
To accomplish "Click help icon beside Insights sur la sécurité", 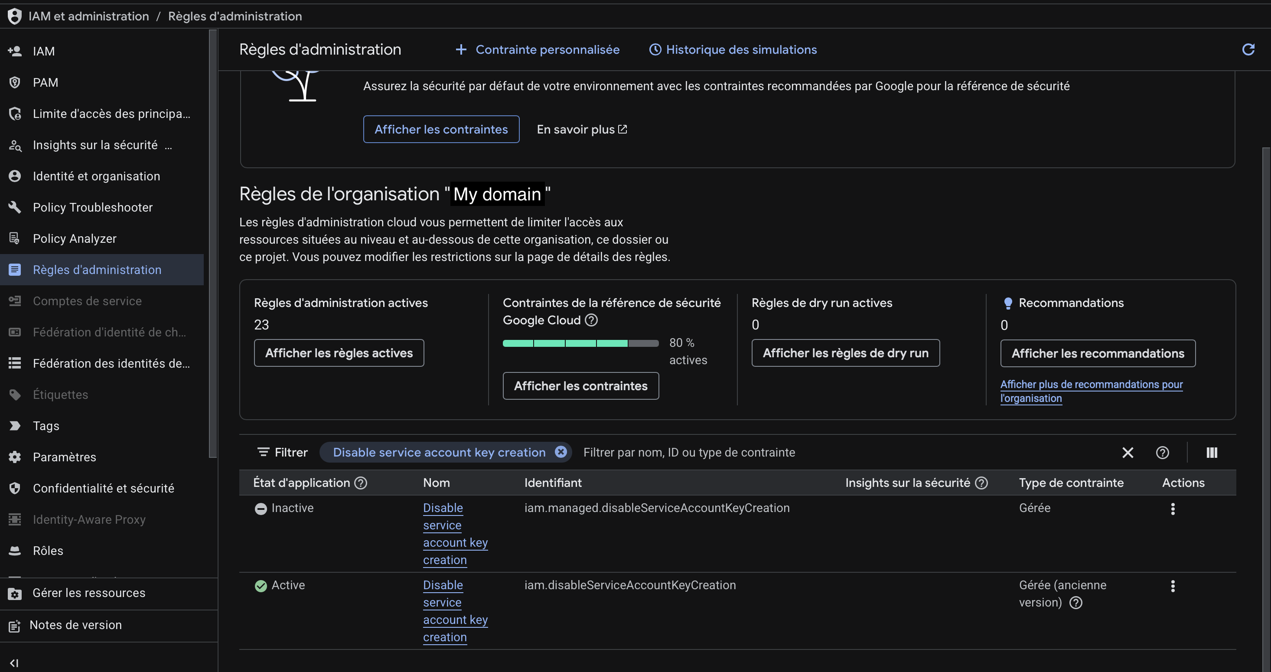I will [981, 483].
